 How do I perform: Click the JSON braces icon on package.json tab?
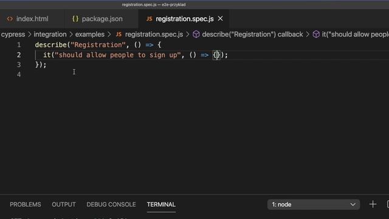(x=75, y=19)
